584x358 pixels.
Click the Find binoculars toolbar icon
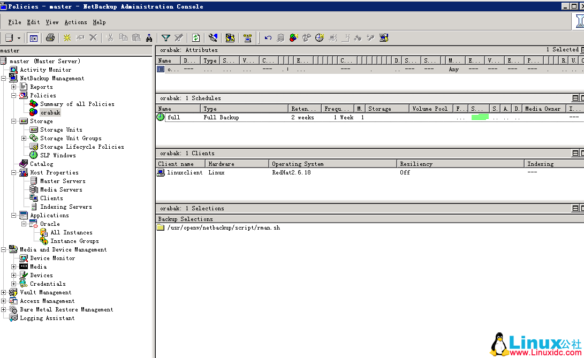(150, 38)
